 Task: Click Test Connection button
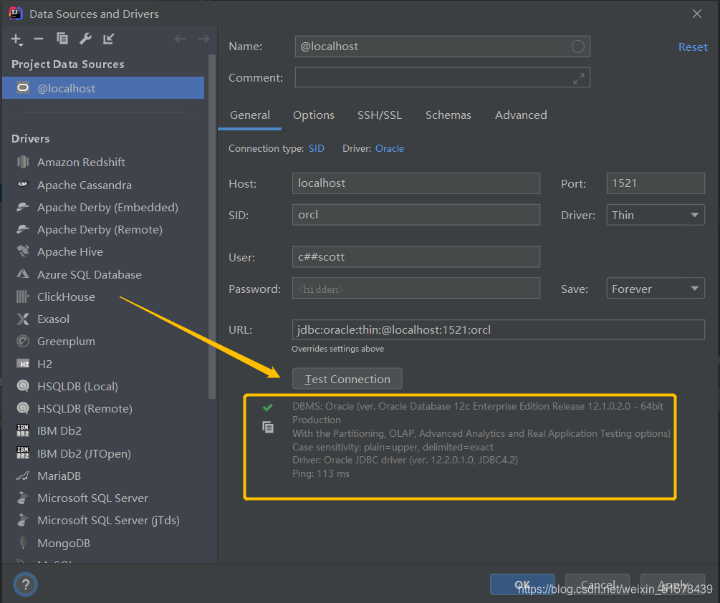(x=347, y=379)
